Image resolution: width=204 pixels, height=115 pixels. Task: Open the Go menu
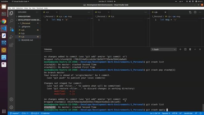tap(30, 8)
